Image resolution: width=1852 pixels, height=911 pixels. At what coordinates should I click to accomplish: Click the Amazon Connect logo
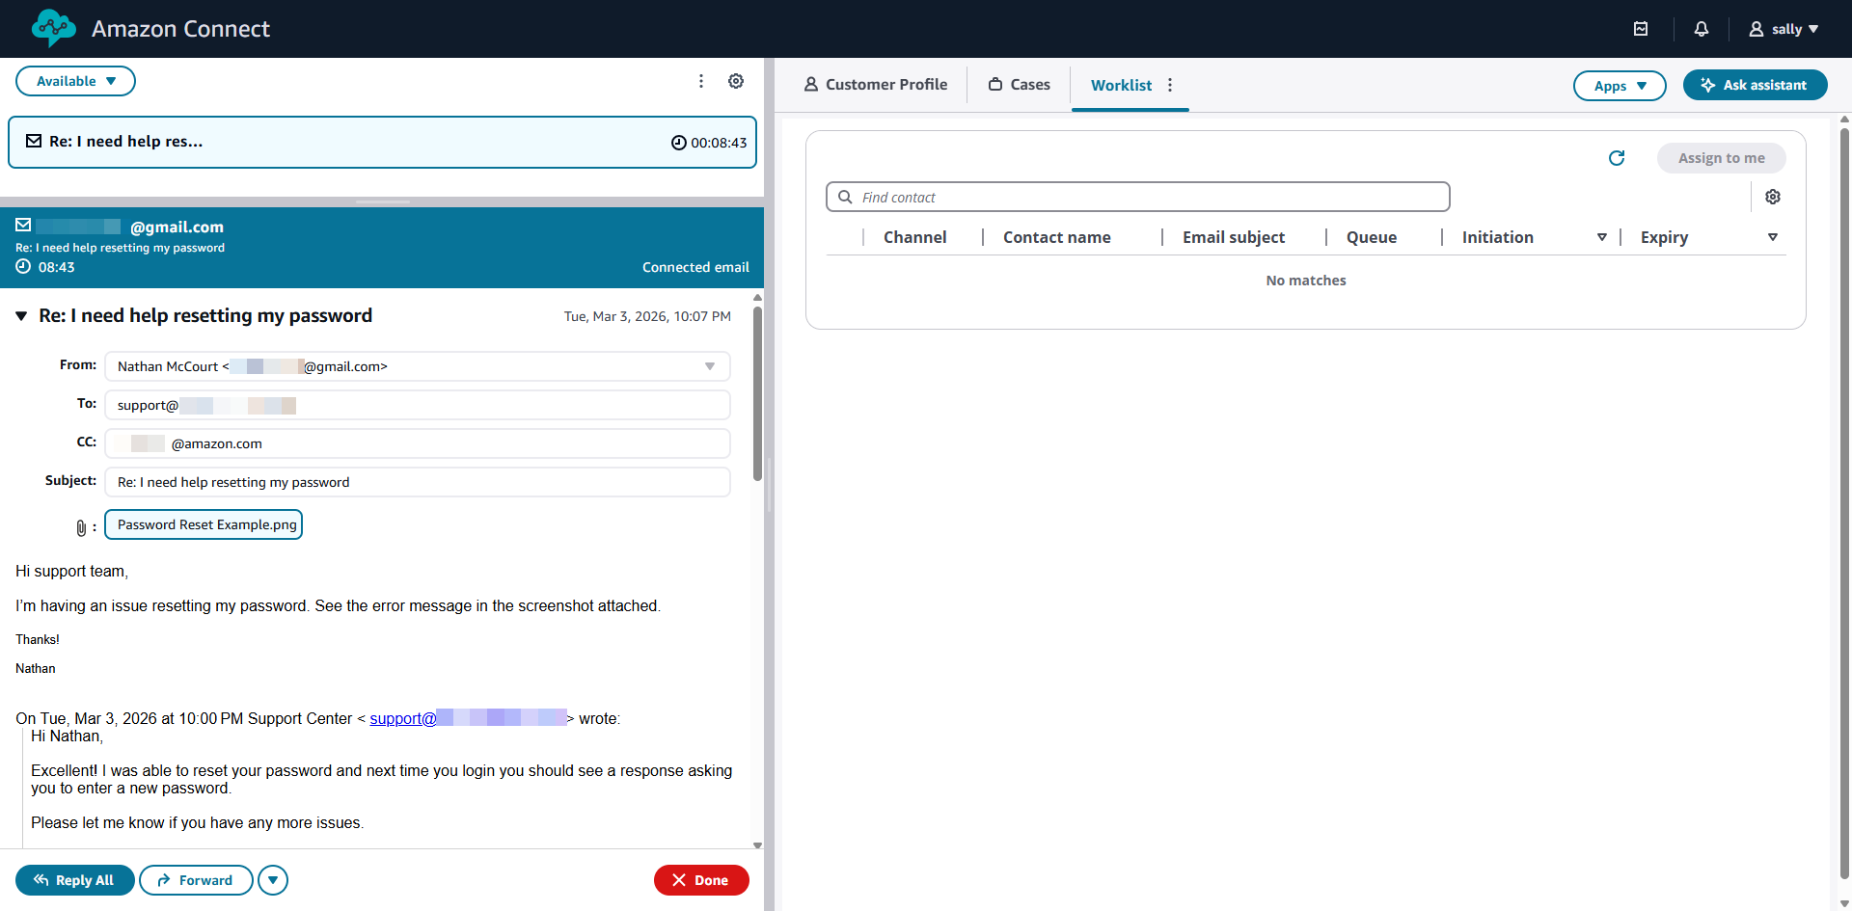click(53, 28)
